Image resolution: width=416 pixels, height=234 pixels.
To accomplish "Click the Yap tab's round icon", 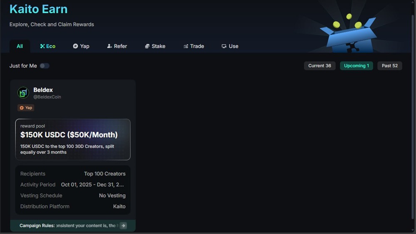I will (x=75, y=46).
